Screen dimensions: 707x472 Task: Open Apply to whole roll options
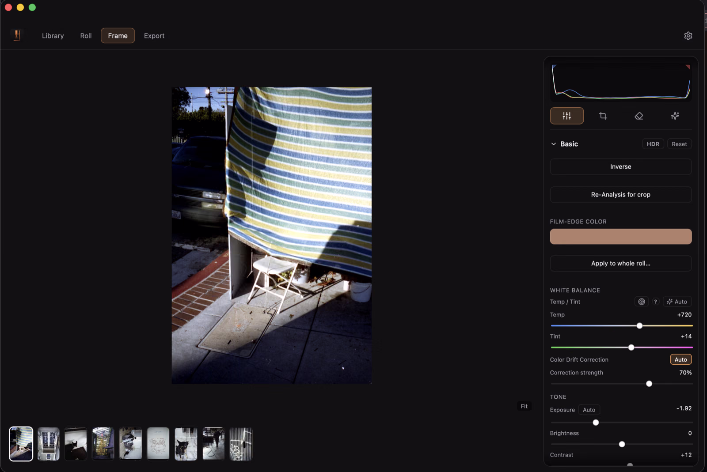pyautogui.click(x=620, y=263)
